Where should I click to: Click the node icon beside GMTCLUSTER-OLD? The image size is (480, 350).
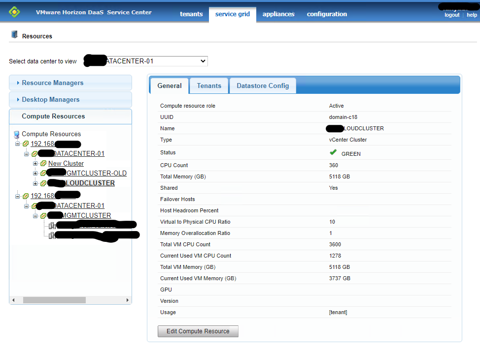(43, 173)
